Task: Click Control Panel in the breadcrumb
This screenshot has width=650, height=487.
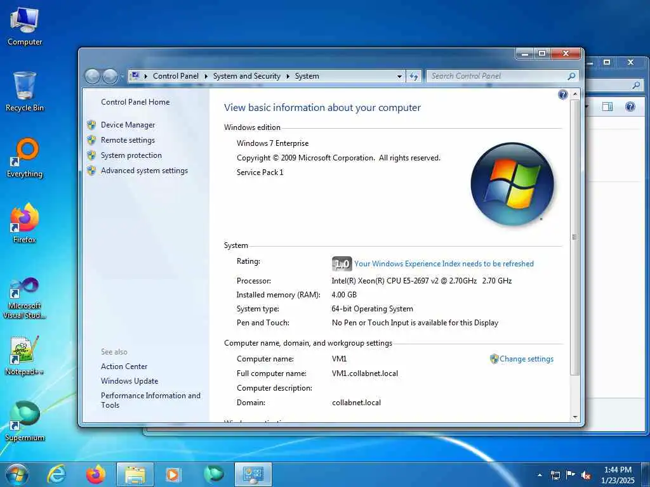Action: pos(176,76)
